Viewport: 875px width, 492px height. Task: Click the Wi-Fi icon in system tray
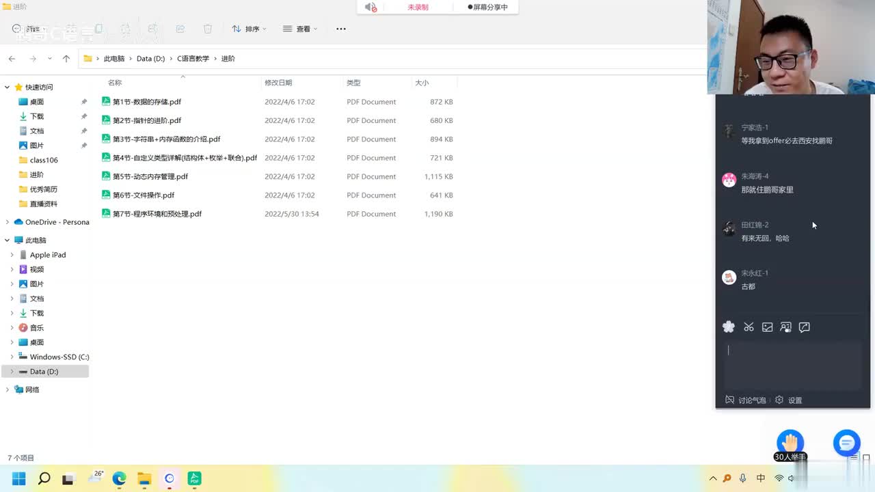tap(779, 478)
